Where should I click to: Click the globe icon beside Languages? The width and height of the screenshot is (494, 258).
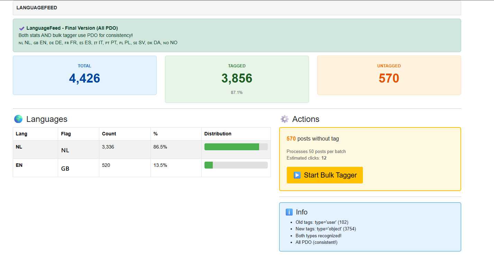click(x=18, y=119)
